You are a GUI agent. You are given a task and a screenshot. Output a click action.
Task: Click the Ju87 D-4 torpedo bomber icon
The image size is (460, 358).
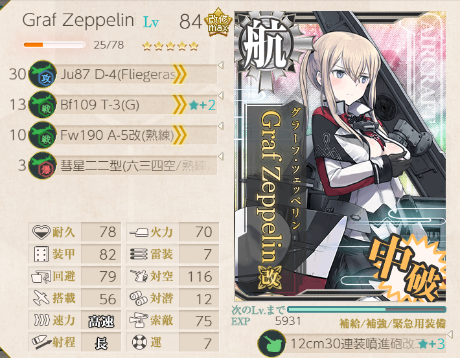click(43, 74)
